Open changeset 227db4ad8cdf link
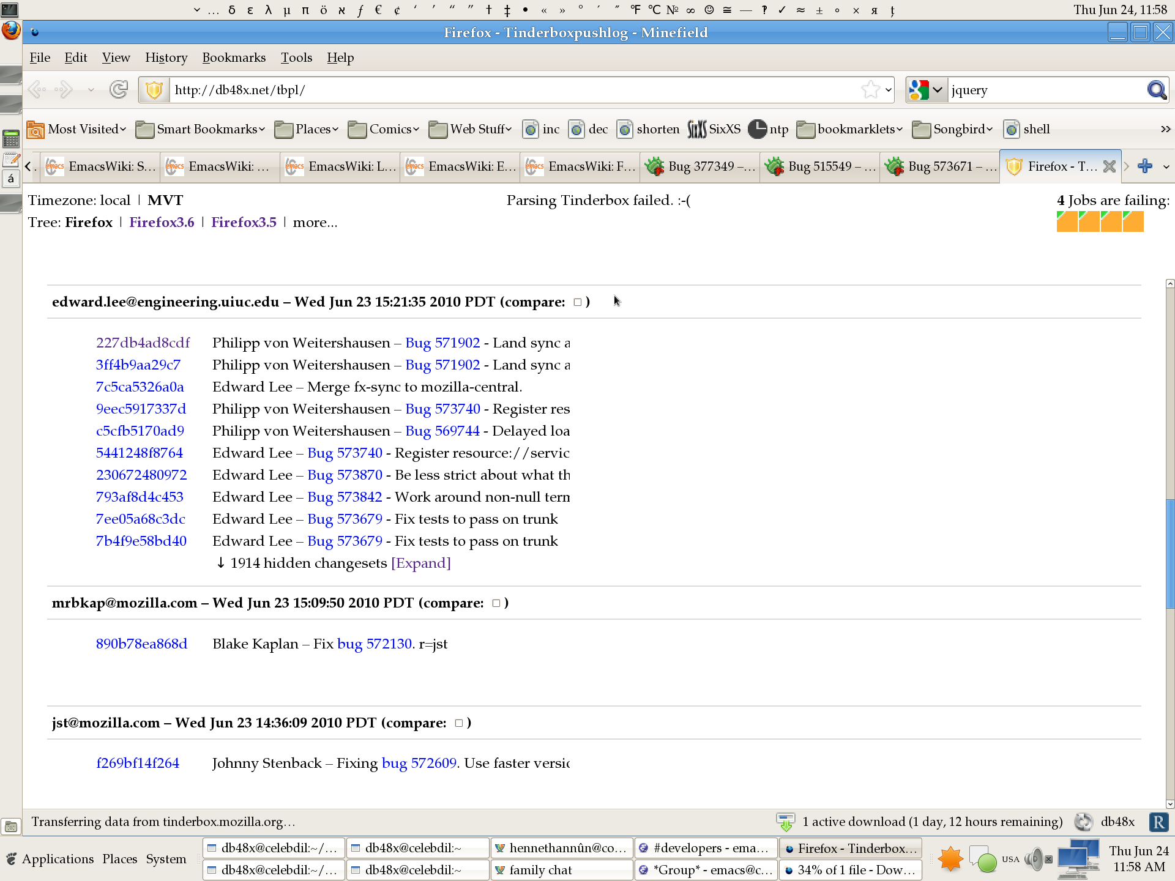 point(143,343)
